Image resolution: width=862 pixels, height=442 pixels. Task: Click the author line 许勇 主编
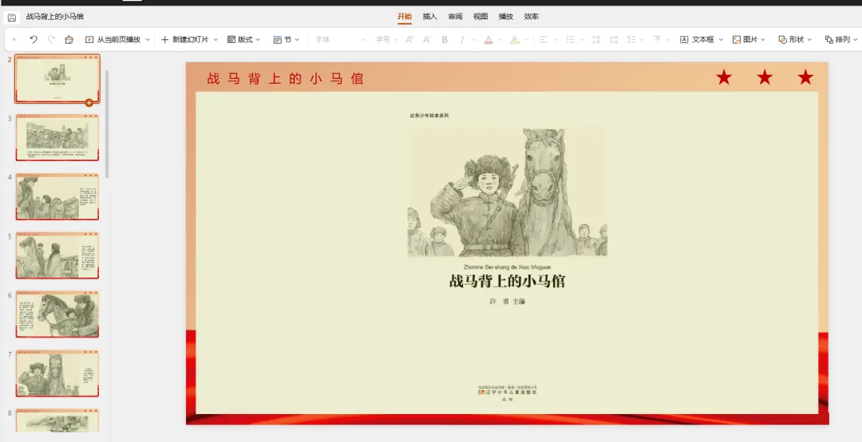[x=507, y=302]
